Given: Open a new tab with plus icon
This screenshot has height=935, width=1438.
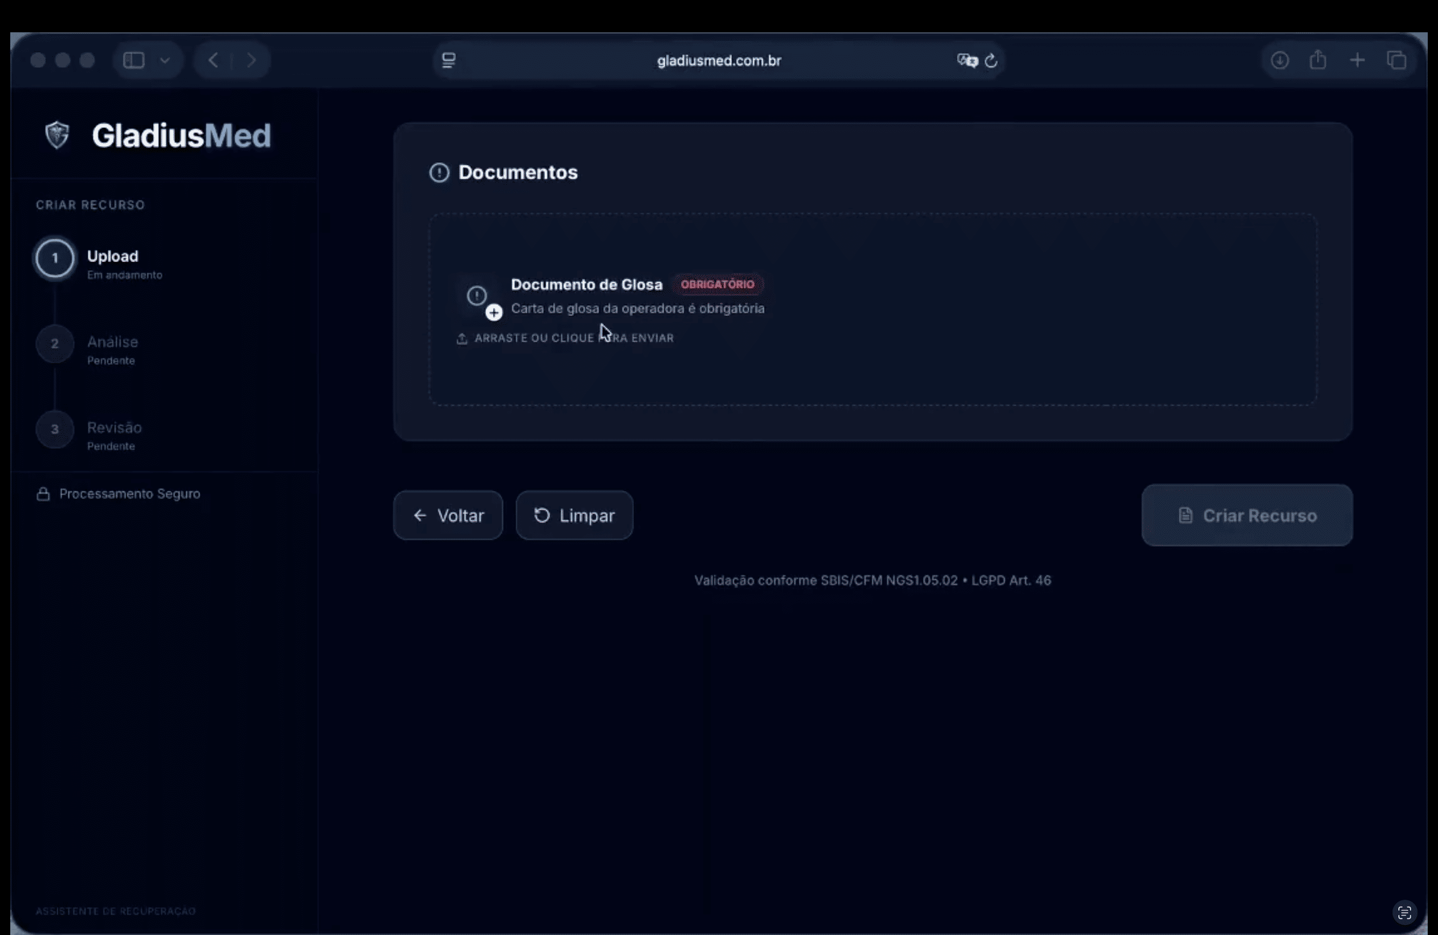Looking at the screenshot, I should coord(1357,61).
